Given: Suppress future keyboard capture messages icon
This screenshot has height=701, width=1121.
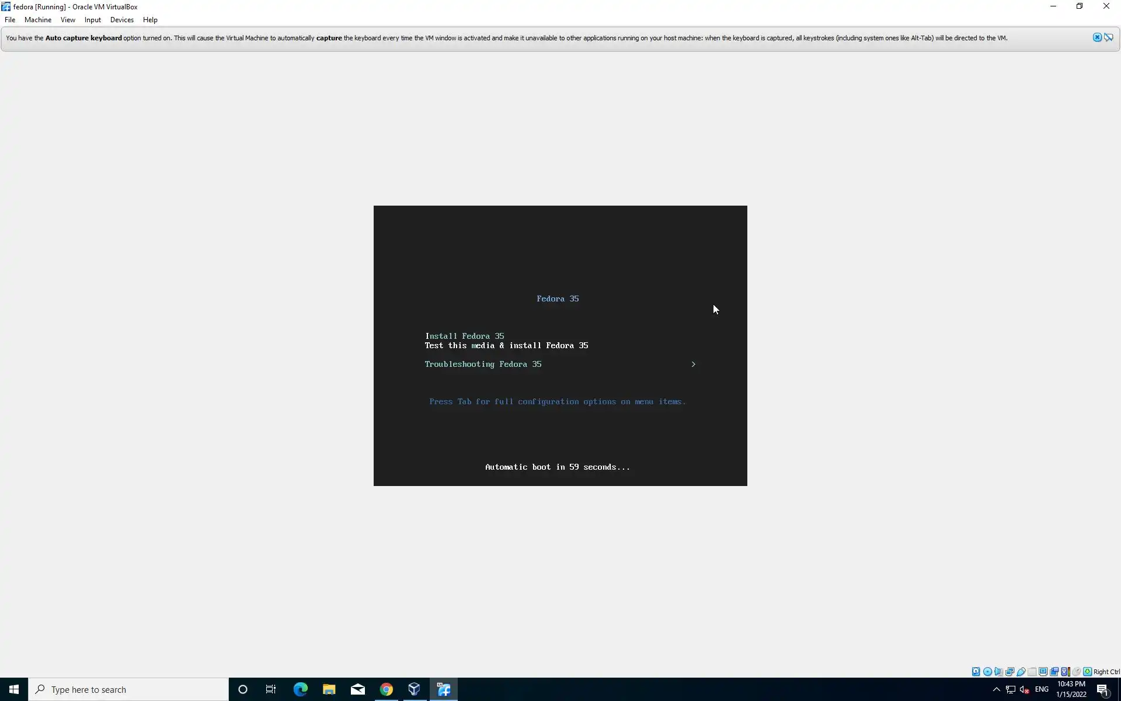Looking at the screenshot, I should (x=1109, y=37).
